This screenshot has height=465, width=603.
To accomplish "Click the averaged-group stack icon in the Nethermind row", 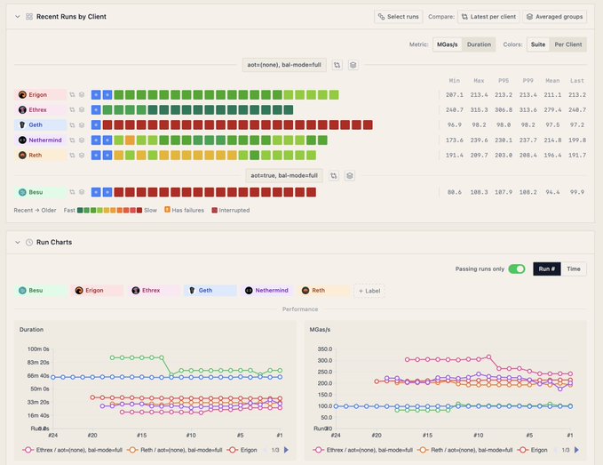I will click(82, 140).
